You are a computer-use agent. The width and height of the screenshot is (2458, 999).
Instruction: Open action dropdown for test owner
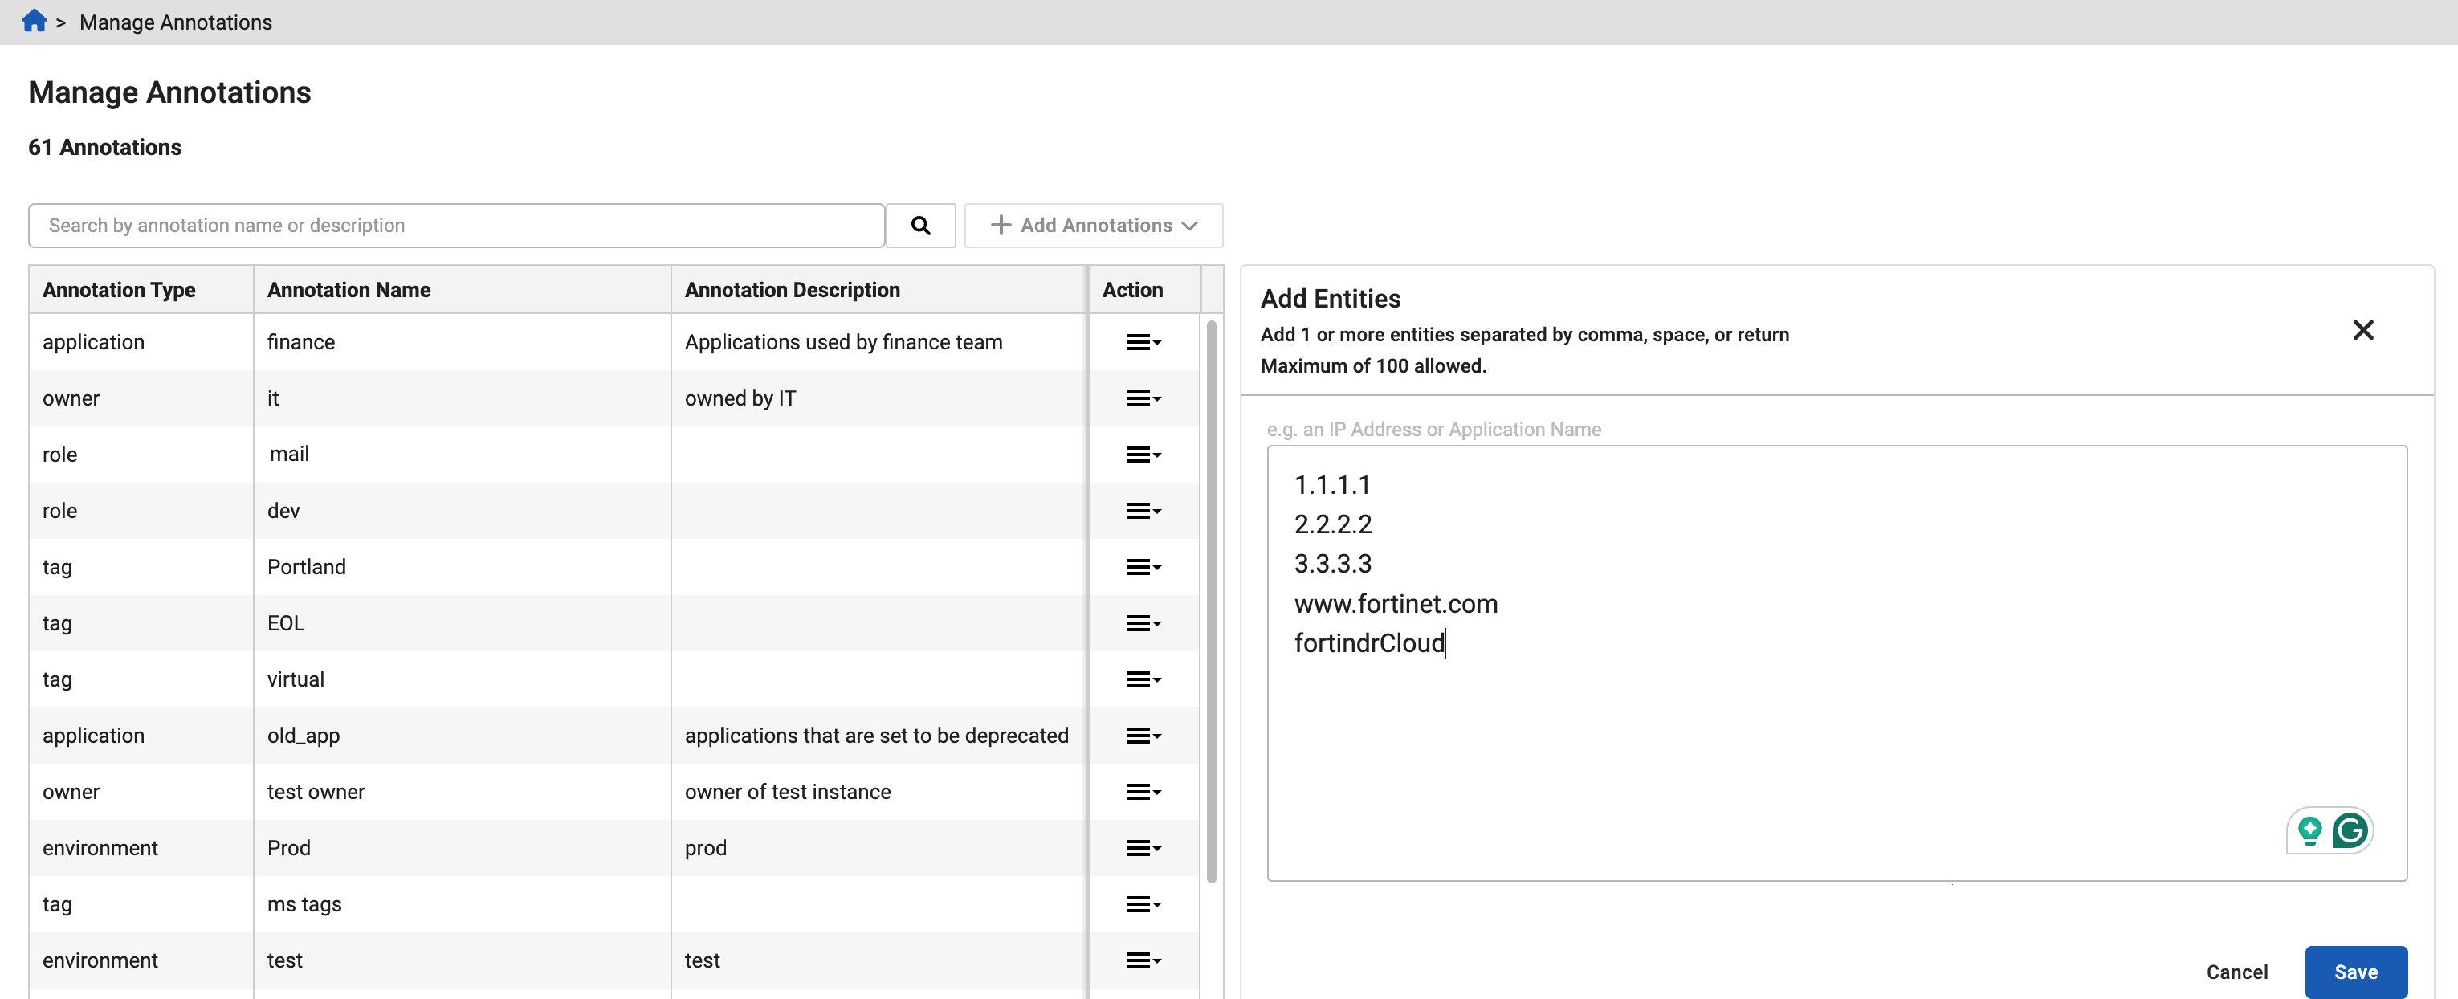pos(1143,792)
